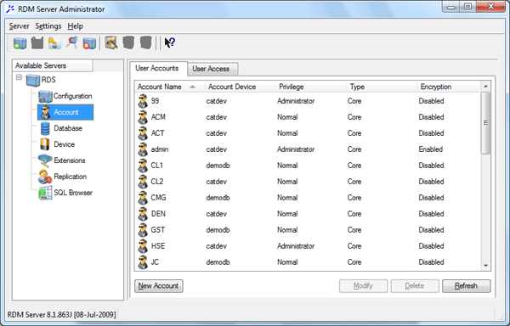The height and width of the screenshot is (326, 510).
Task: Click the New Account button
Action: tap(159, 286)
